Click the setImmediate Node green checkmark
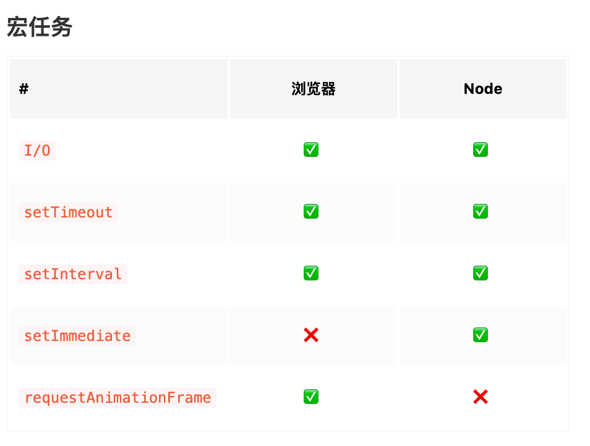The height and width of the screenshot is (446, 590). 481,335
